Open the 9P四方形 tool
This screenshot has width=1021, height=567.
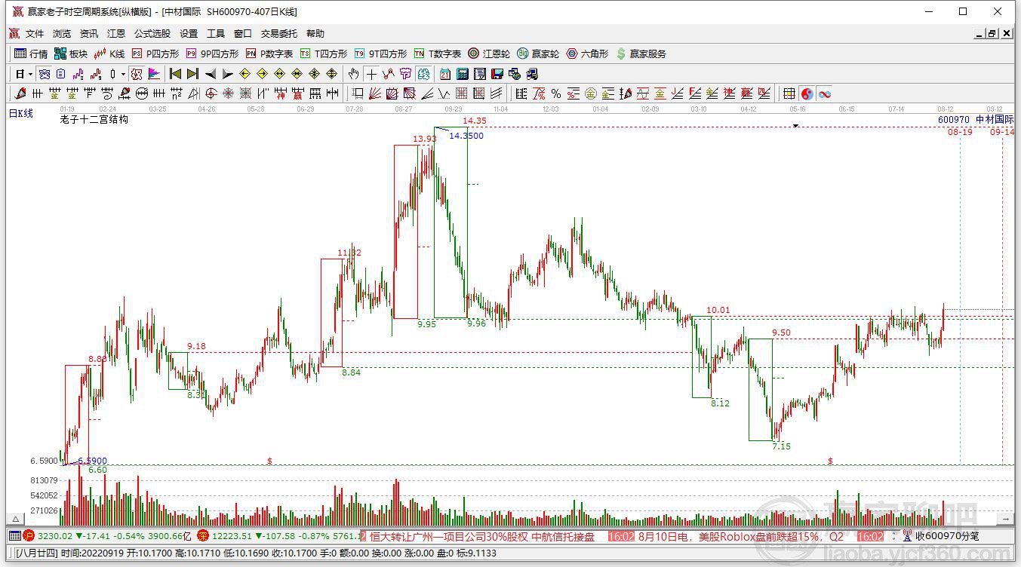coord(212,54)
